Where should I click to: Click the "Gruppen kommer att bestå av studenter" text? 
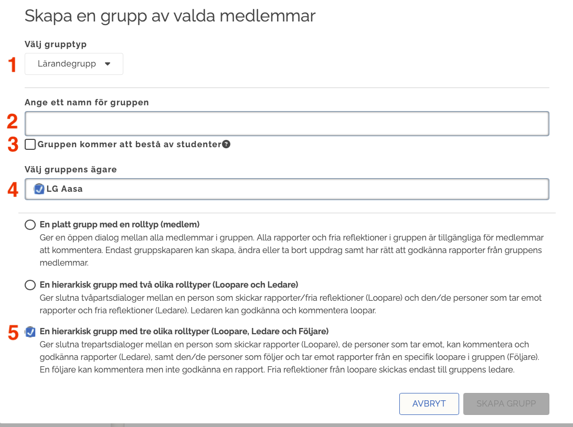[129, 145]
